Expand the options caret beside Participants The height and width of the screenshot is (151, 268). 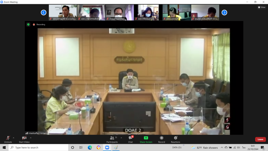coord(121,138)
